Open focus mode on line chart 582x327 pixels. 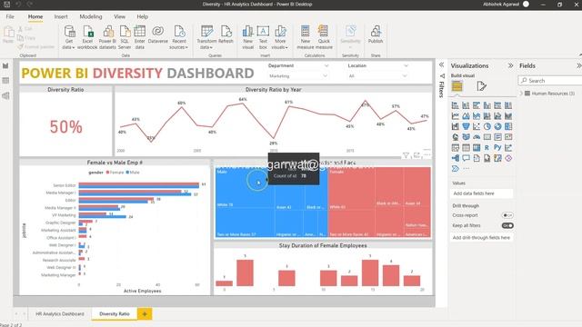416,155
